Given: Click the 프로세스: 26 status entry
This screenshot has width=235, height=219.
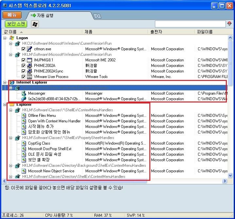Looking at the screenshot, I should tap(13, 215).
